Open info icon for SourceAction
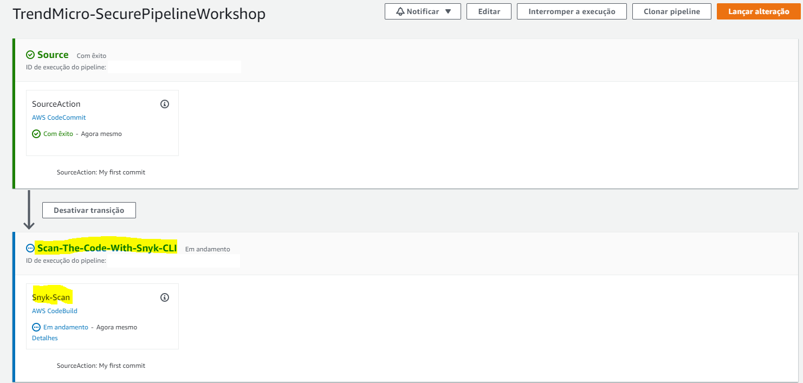This screenshot has width=803, height=383. coord(165,104)
